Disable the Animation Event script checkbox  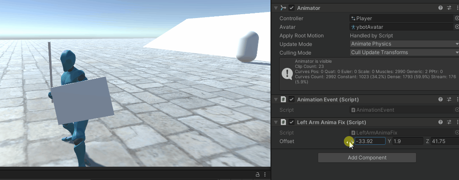(x=291, y=100)
